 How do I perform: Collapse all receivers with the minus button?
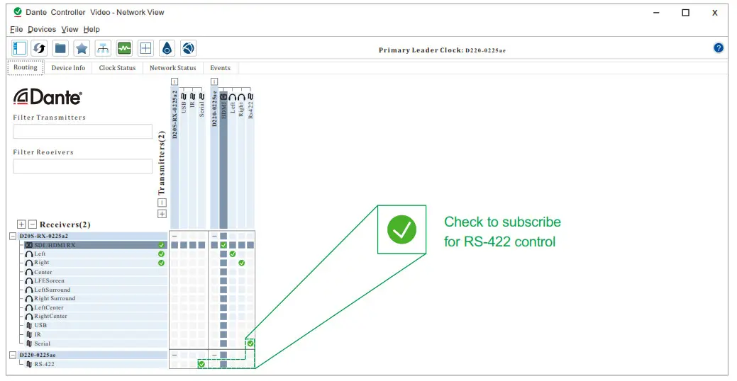[x=33, y=224]
